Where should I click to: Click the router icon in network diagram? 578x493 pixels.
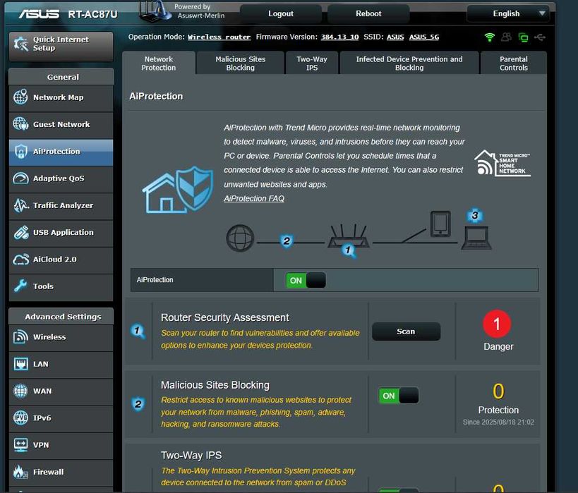(x=349, y=236)
